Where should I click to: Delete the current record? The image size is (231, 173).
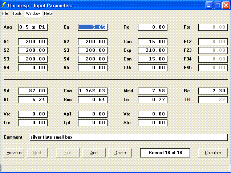point(120,153)
